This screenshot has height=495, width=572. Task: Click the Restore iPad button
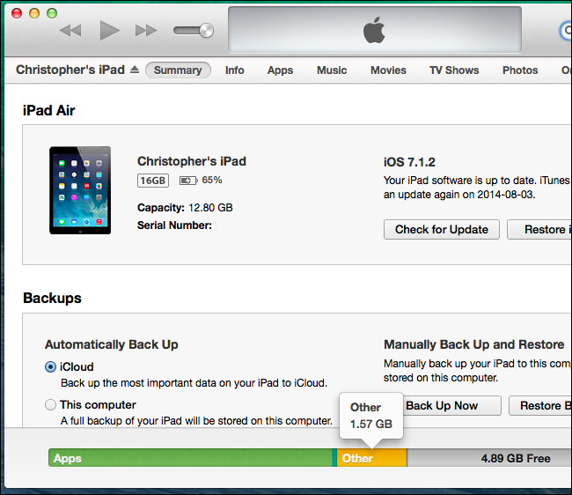[x=539, y=230]
